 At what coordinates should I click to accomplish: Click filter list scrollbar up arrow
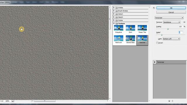click(149, 7)
